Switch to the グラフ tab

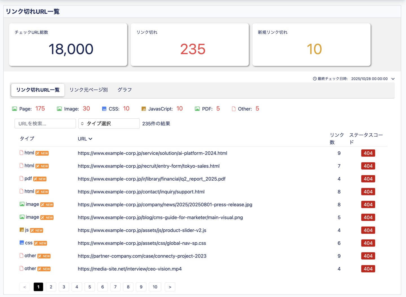point(124,90)
